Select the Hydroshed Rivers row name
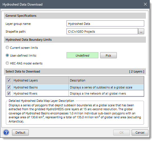The width and height of the screenshot is (154, 142). [x=25, y=93]
